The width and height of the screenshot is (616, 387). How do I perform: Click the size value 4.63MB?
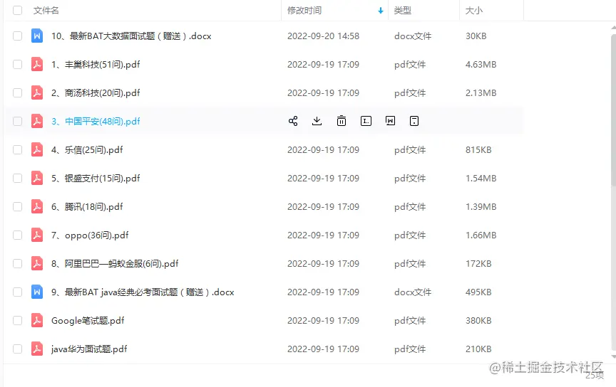point(481,64)
